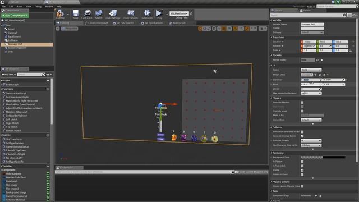Add Component Tags element plus icon
359x202 pixels.
(x=316, y=196)
